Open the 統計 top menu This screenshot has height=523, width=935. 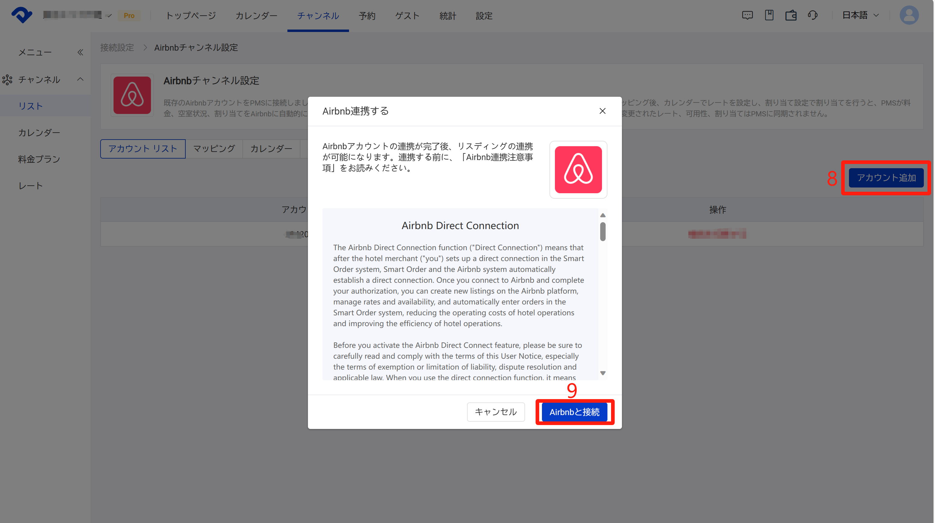click(x=447, y=16)
